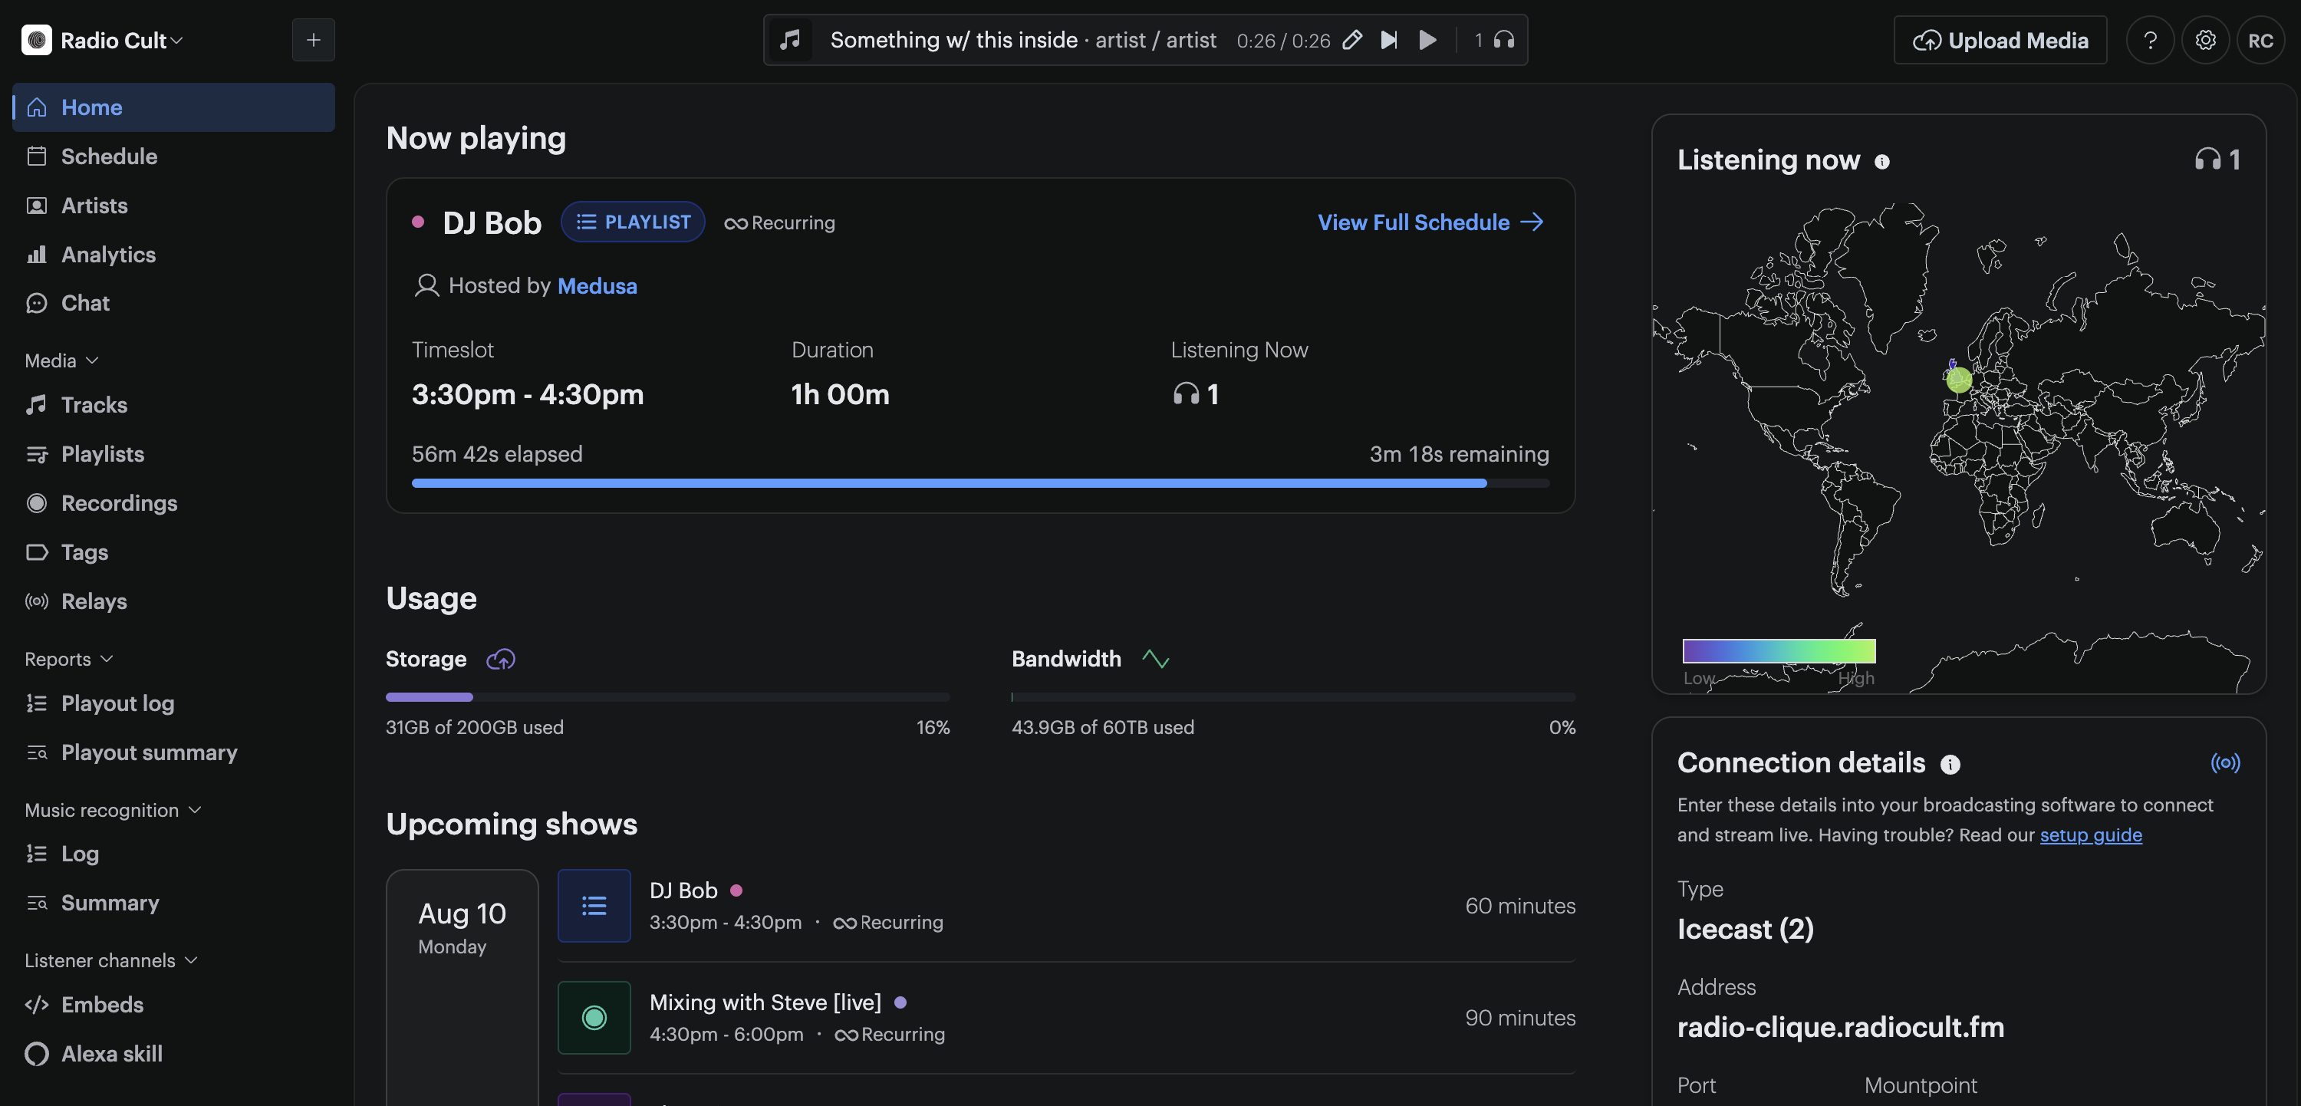This screenshot has width=2301, height=1106.
Task: Click the music note icon in player bar
Action: coord(790,40)
